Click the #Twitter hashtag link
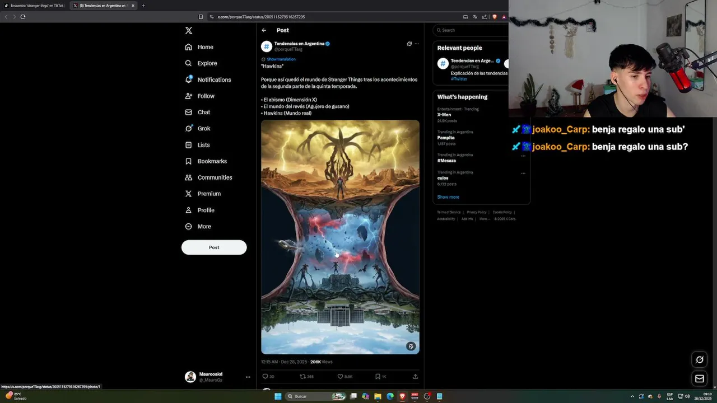 (x=459, y=79)
